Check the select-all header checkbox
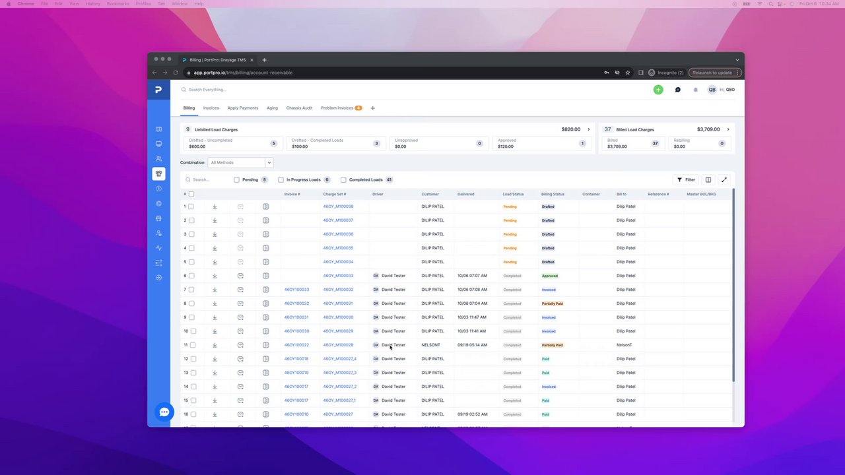 click(191, 194)
